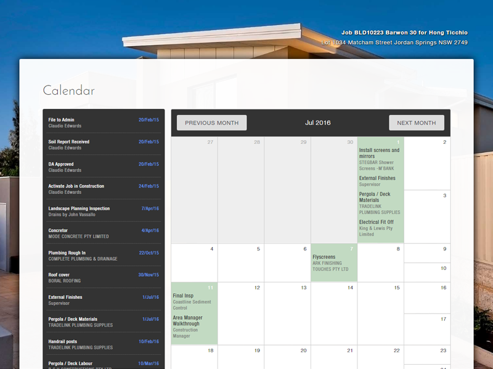Select calendar day 19
The height and width of the screenshot is (369, 493).
tap(241, 357)
